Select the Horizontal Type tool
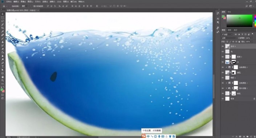Screen dimensions: 256x138 pyautogui.click(x=3, y=66)
